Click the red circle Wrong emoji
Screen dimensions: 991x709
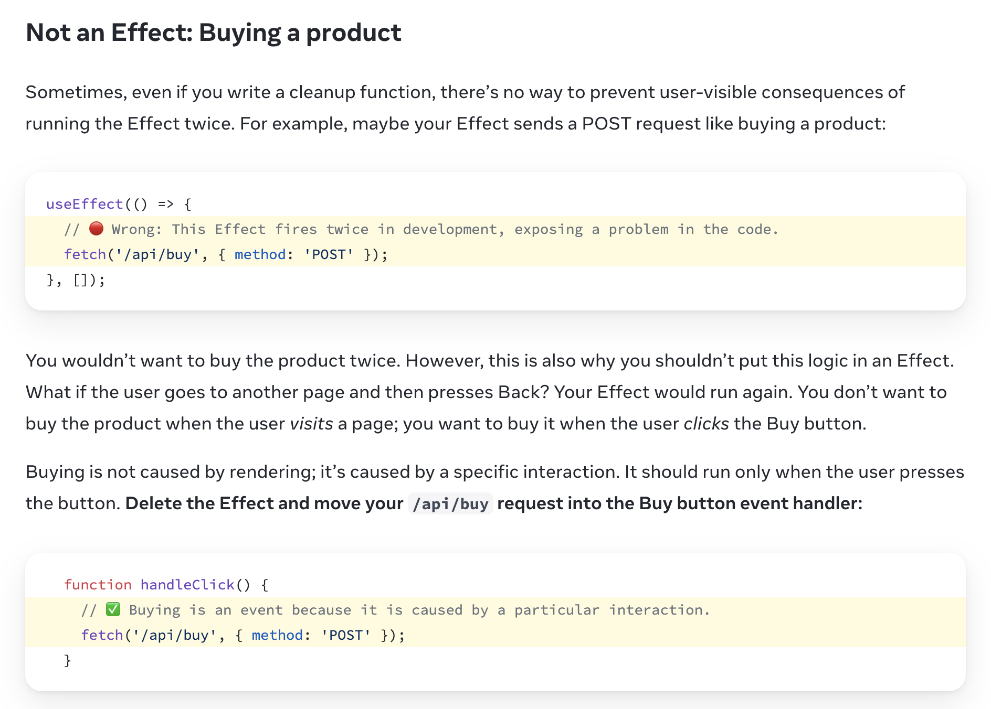(96, 229)
